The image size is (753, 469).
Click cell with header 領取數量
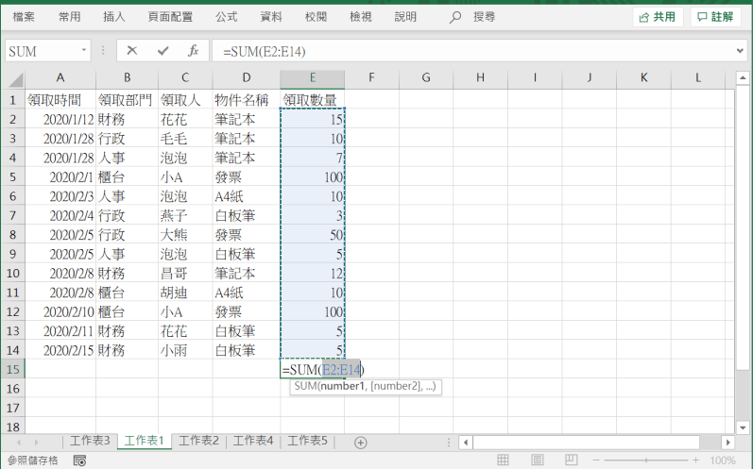[312, 100]
